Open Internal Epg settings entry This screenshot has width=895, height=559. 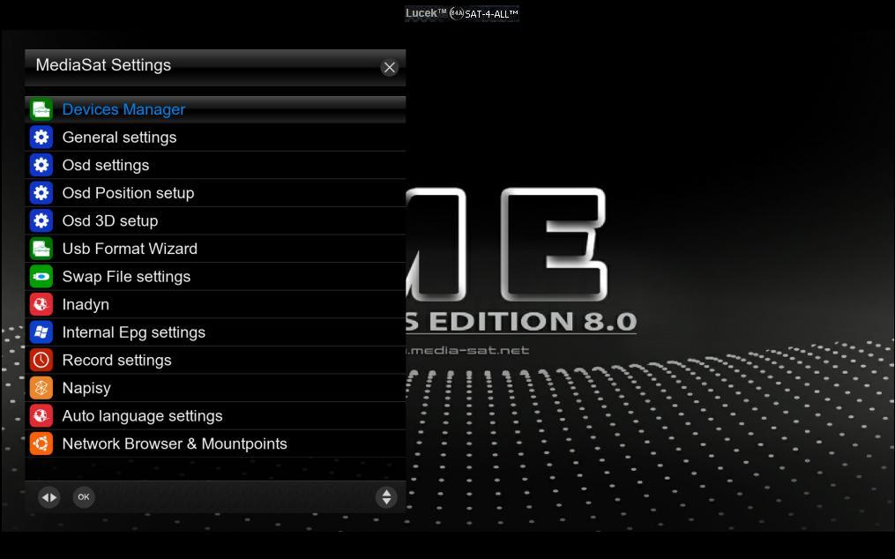click(215, 332)
